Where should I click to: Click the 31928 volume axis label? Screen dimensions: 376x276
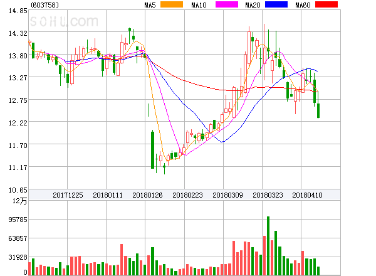tap(18, 258)
